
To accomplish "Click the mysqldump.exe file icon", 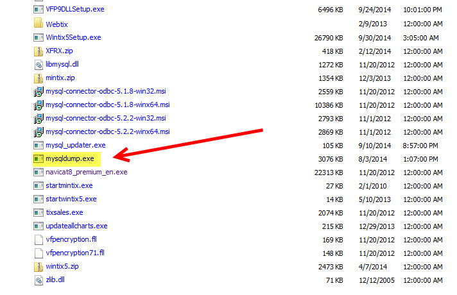I will click(38, 158).
